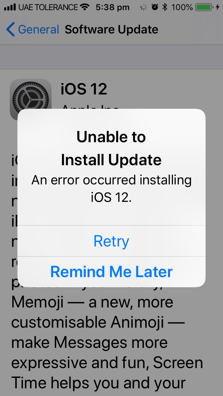This screenshot has width=223, height=396.
Task: Tap the Wi-Fi status icon
Action: 85,7
